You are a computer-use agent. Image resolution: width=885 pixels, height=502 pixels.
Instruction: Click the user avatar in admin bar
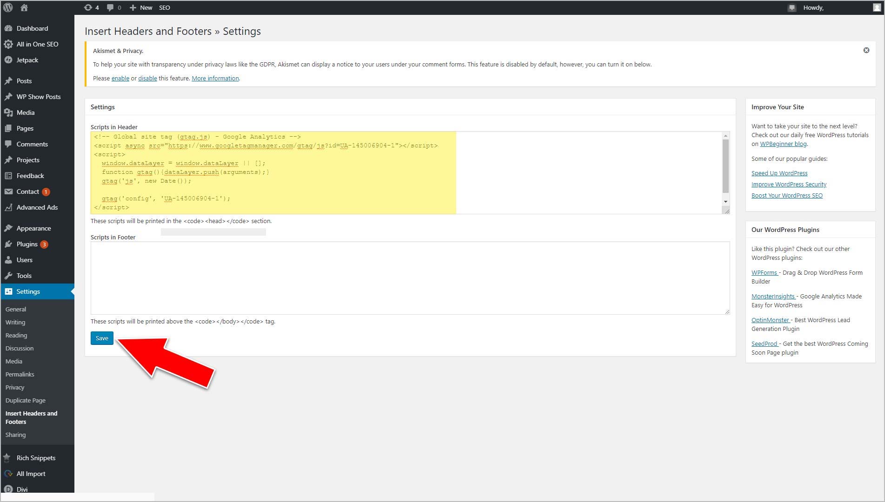(x=877, y=7)
